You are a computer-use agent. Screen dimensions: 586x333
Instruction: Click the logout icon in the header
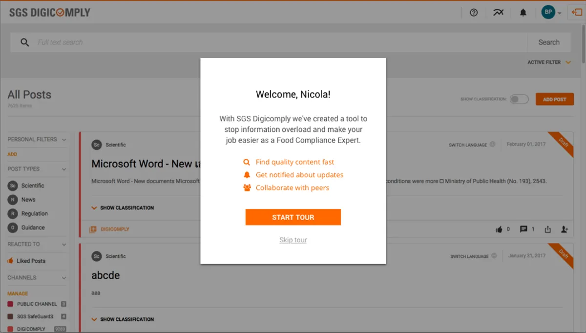point(577,13)
